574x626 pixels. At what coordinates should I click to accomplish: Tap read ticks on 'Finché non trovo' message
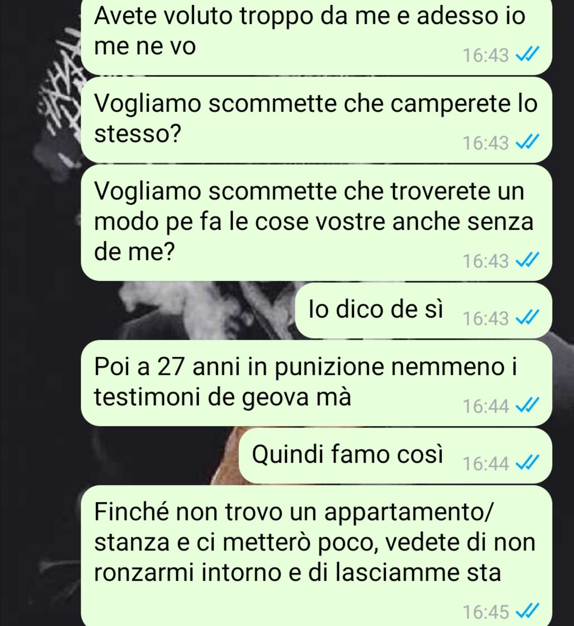[528, 611]
